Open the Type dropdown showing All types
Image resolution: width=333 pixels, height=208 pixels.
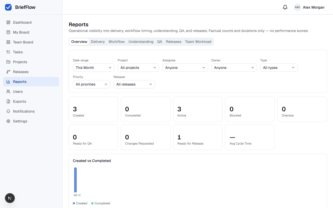(x=279, y=68)
